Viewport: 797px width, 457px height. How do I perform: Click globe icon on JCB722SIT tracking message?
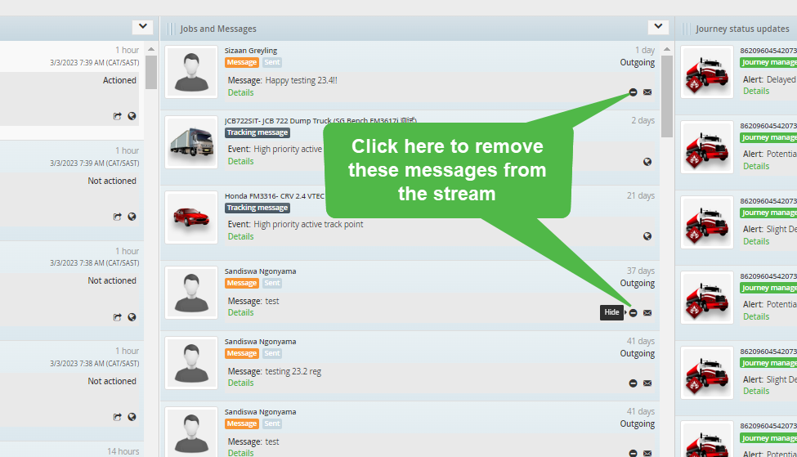(x=647, y=162)
